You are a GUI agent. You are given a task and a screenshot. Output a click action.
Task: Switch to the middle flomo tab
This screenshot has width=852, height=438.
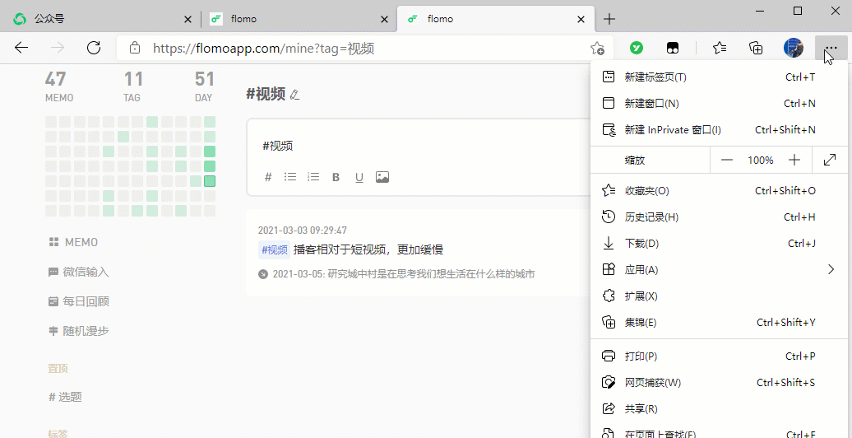point(299,19)
